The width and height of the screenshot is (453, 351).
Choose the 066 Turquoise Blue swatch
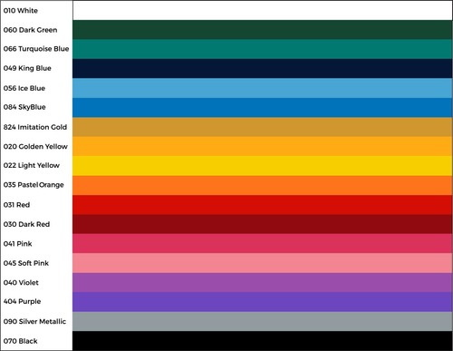tap(262, 49)
